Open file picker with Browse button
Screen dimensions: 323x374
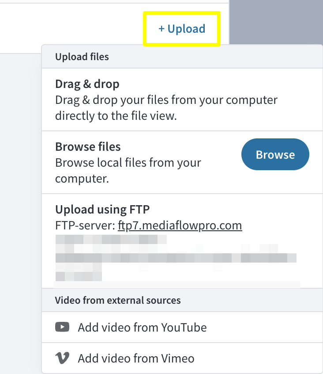[x=275, y=154]
